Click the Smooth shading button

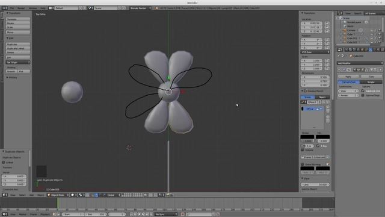(11, 71)
